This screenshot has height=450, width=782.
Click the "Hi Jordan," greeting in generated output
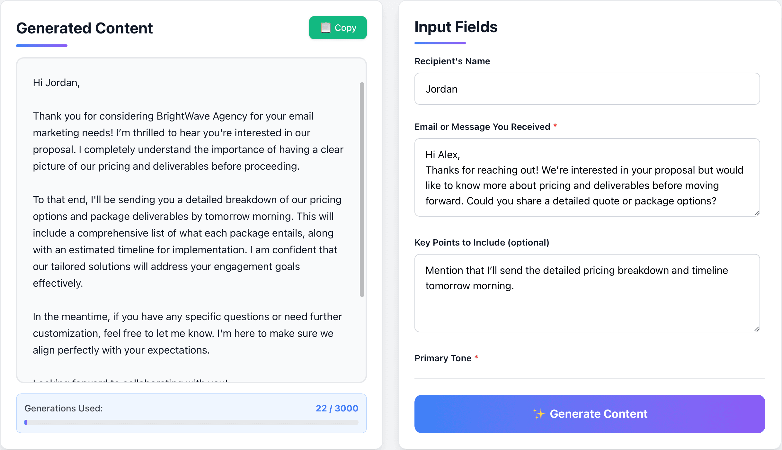pyautogui.click(x=56, y=83)
